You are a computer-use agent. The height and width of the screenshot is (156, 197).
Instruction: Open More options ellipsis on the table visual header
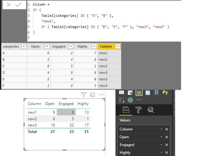pos(101,95)
